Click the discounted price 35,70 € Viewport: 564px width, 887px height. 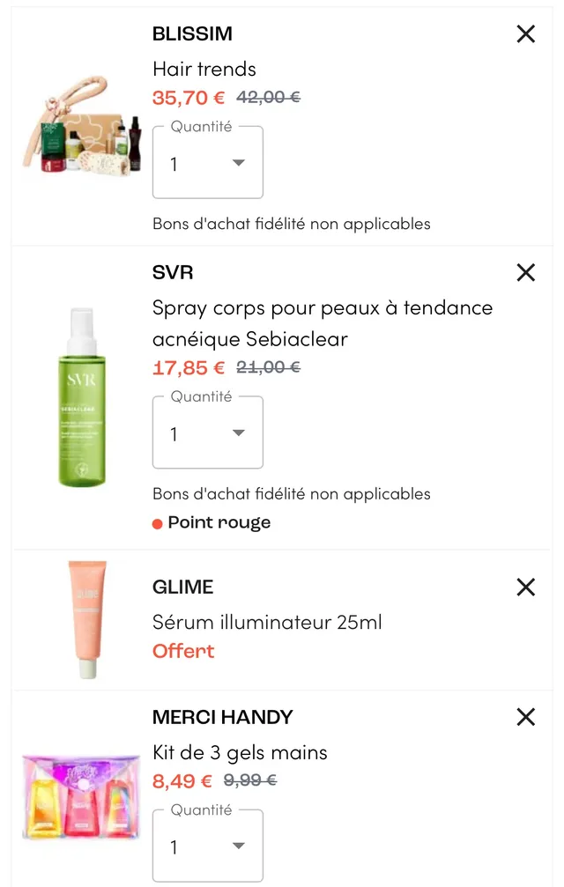188,97
